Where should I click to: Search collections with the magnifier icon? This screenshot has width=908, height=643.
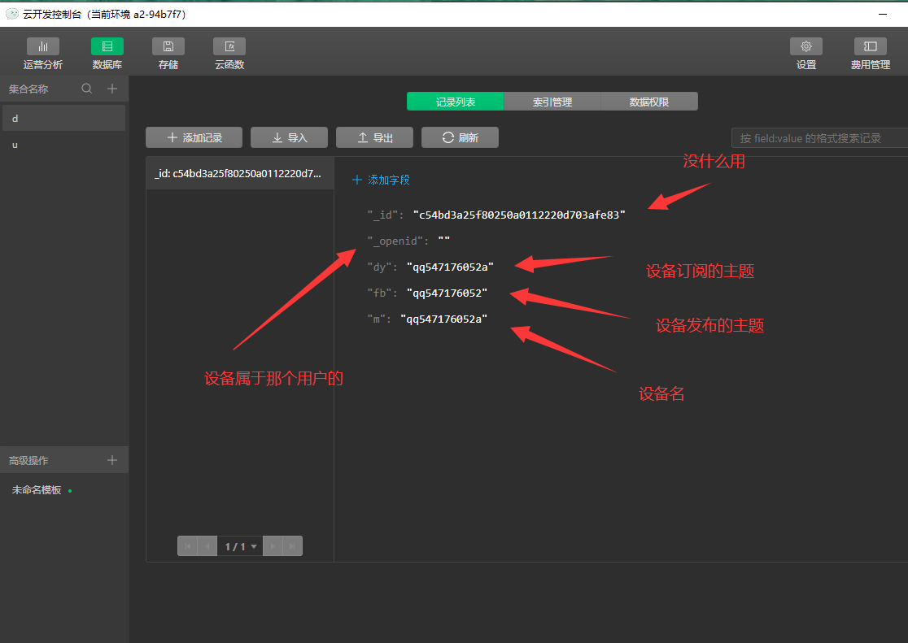[87, 89]
